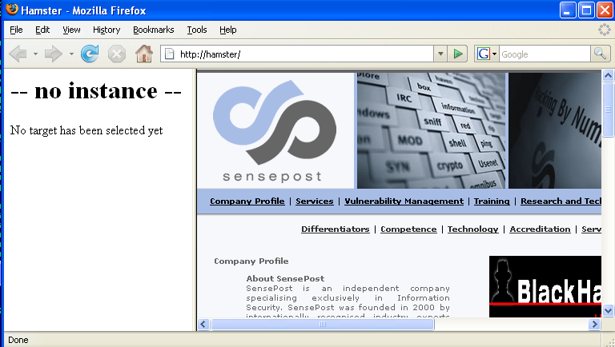Open the forward history dropdown arrow
615x347 pixels.
70,54
